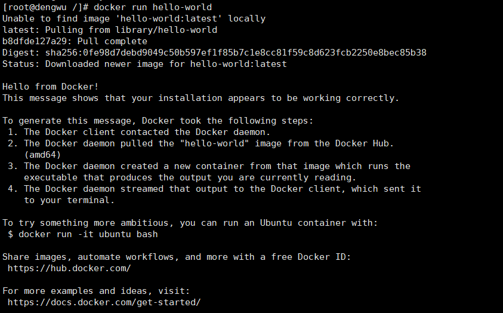Click the sha256 digest hash string
503x313 pixels.
(x=236, y=53)
